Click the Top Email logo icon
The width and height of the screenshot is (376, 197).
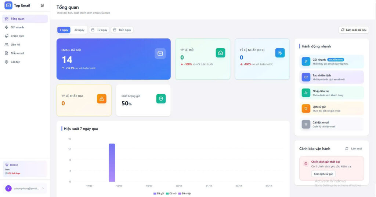pyautogui.click(x=8, y=5)
